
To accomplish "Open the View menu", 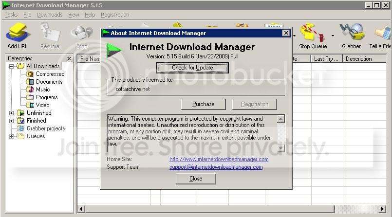I will [74, 15].
